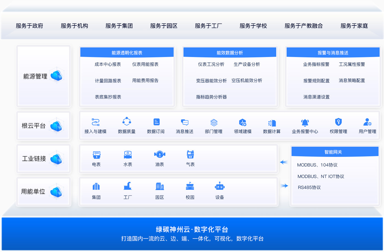Image resolution: width=384 pixels, height=252 pixels.
Task: Open the 业务报警中心 bell icon
Action: pos(305,122)
